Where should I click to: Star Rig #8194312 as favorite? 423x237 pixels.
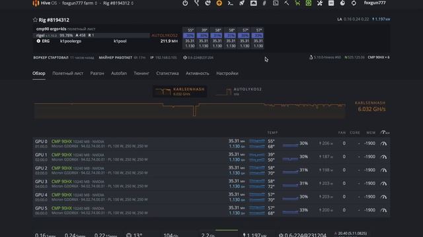click(35, 20)
